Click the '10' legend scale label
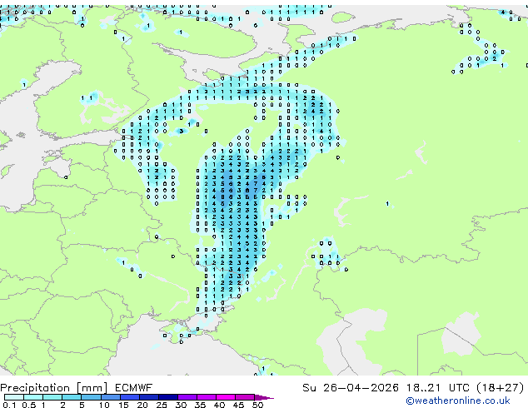The height and width of the screenshot is (408, 528). (x=104, y=405)
